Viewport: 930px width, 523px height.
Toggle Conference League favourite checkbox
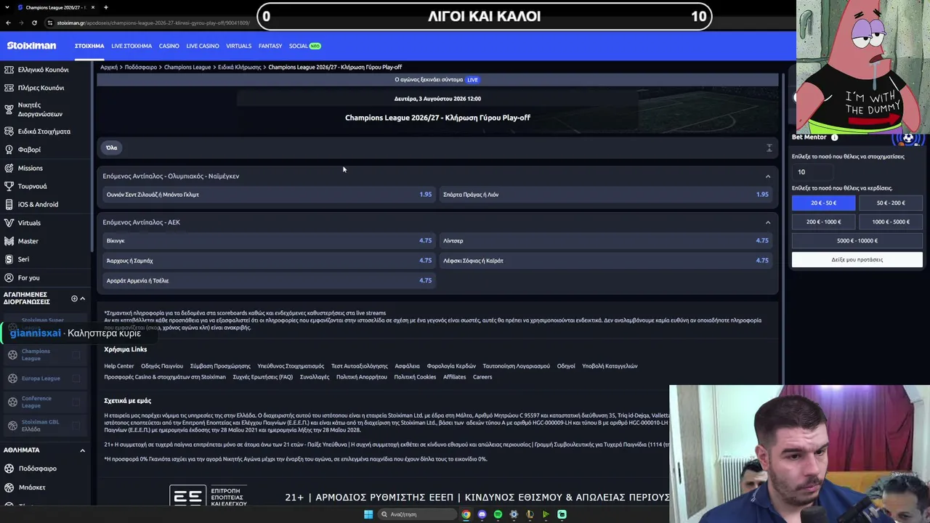point(76,402)
